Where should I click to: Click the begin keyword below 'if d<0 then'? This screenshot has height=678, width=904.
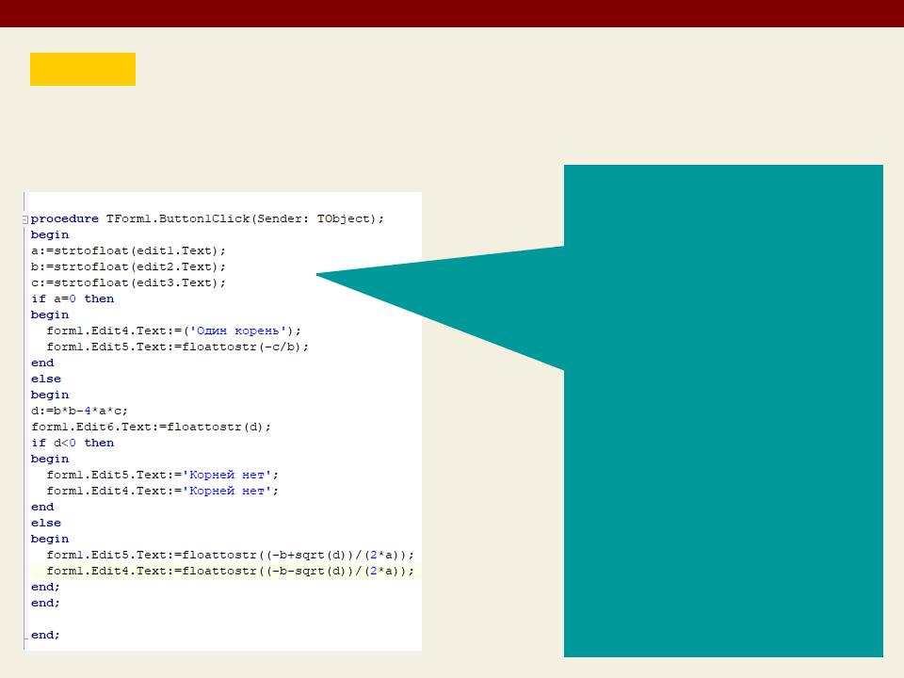[50, 460]
